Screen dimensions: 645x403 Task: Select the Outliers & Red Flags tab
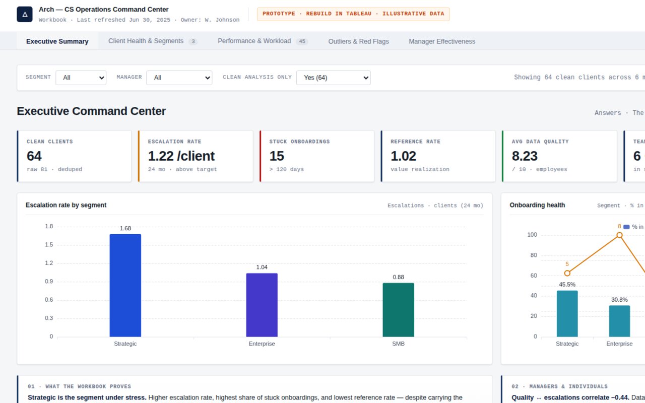358,41
